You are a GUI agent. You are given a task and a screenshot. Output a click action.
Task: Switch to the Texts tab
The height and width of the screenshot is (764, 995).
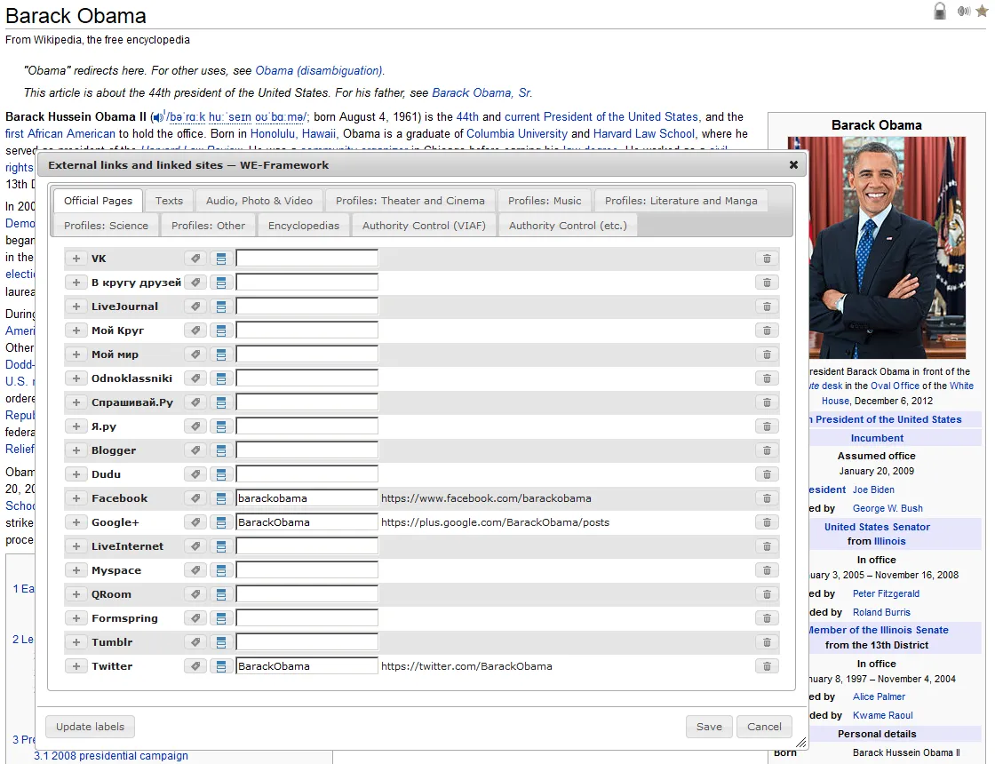(169, 201)
